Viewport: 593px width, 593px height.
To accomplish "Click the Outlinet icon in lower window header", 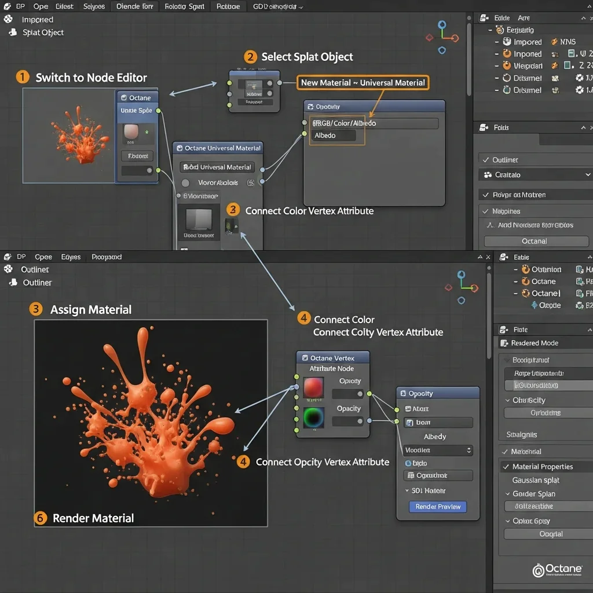I will (x=8, y=269).
